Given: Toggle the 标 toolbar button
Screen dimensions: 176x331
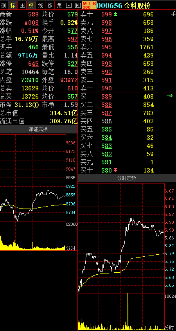Looking at the screenshot, I should (13, 5).
